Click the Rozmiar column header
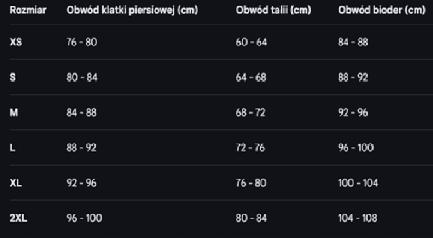Screen dimensions: 433x238 click(28, 10)
